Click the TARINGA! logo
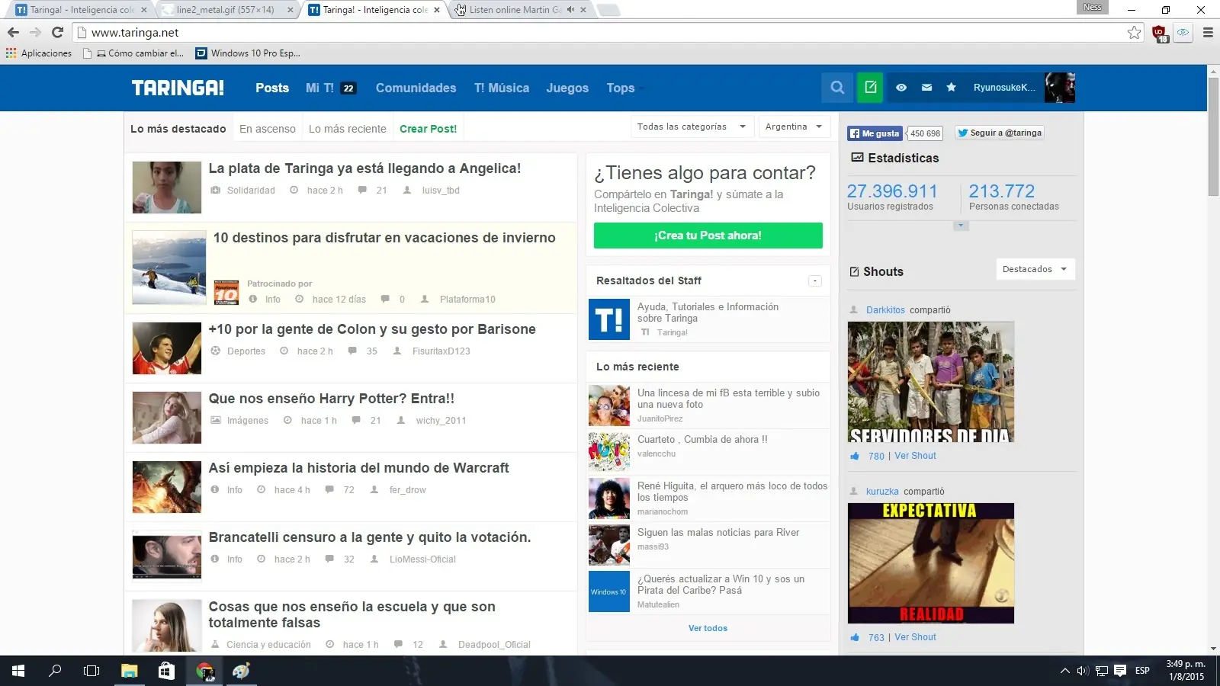The image size is (1220, 686). [178, 88]
